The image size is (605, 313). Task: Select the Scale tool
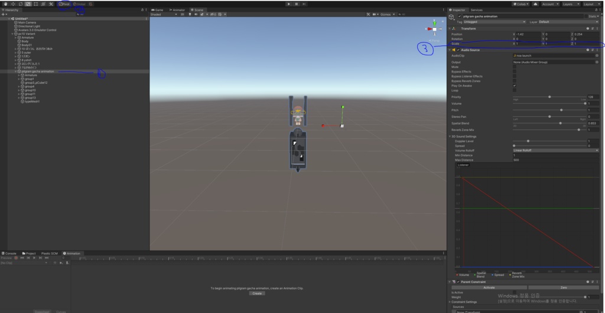click(x=28, y=4)
